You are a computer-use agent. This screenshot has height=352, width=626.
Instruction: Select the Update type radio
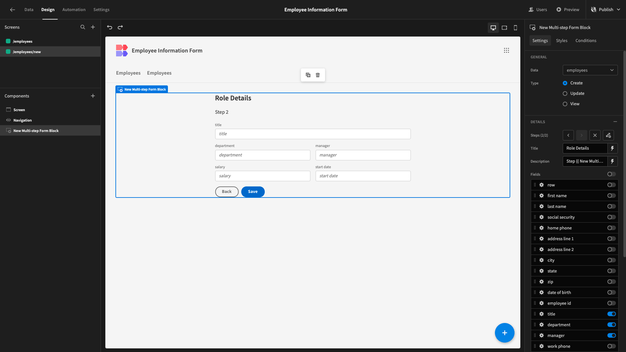[x=565, y=94]
